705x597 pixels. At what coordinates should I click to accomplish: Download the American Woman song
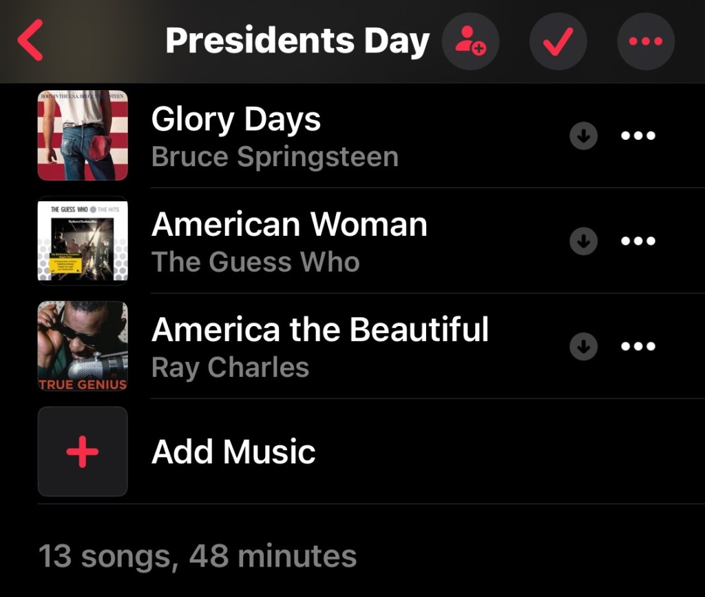click(x=583, y=241)
